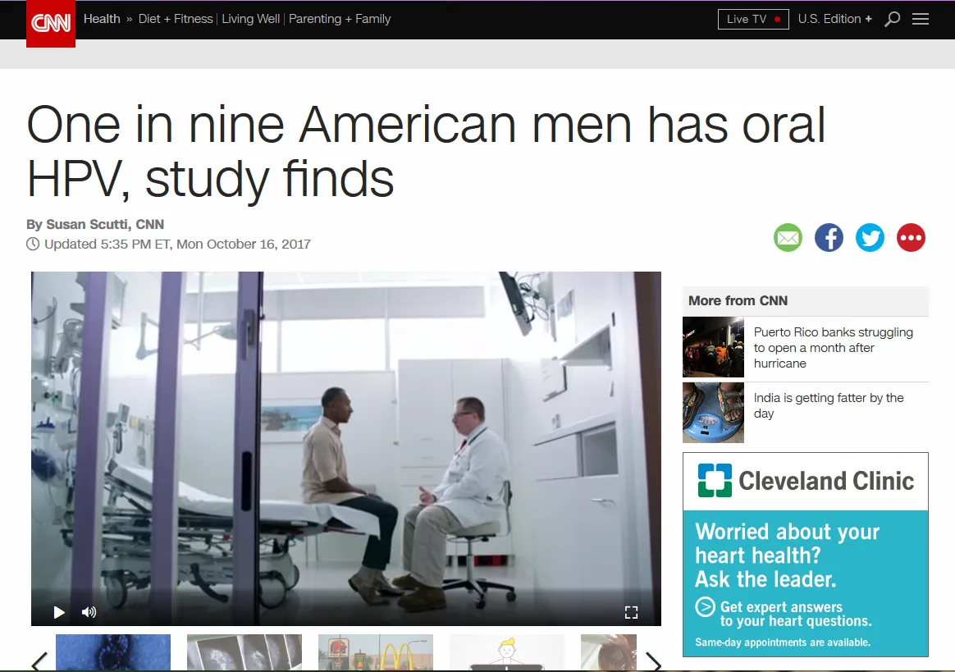The width and height of the screenshot is (955, 672).
Task: Click Puerto Rico banks story thumbnail
Action: (x=713, y=347)
